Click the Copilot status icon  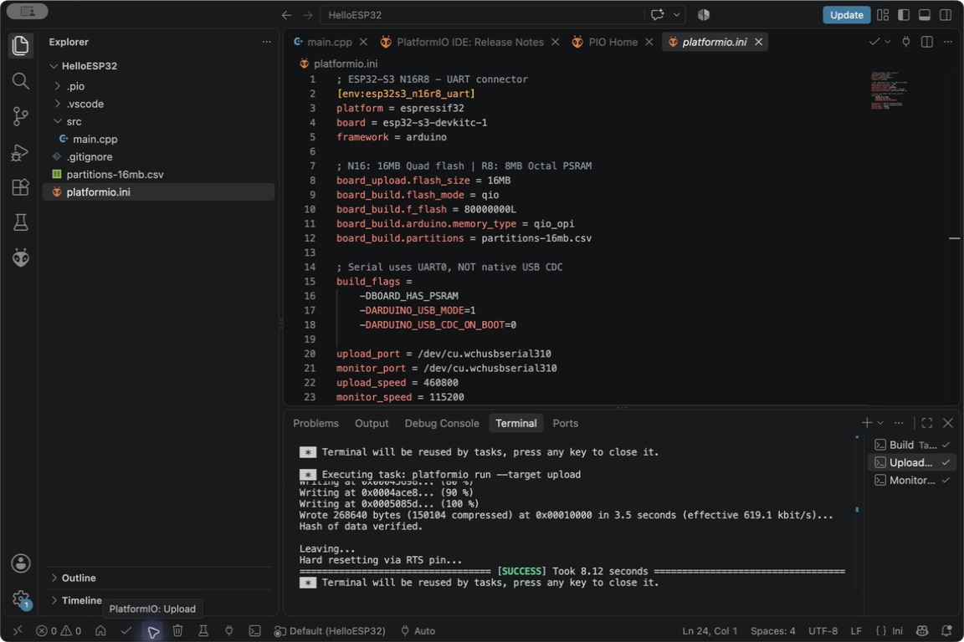click(x=921, y=630)
